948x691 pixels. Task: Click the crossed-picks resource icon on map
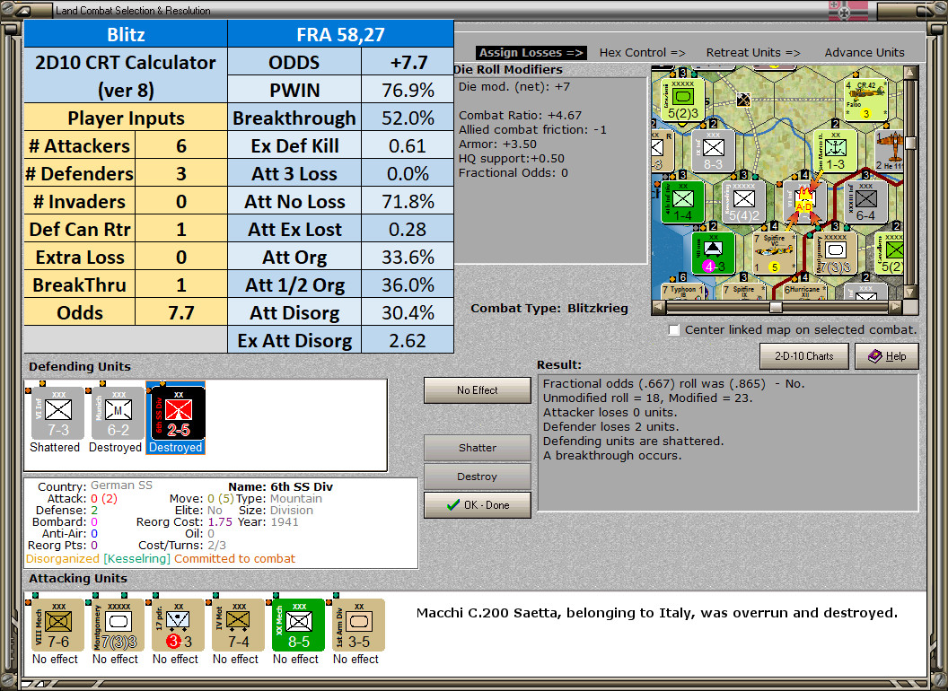tap(743, 100)
